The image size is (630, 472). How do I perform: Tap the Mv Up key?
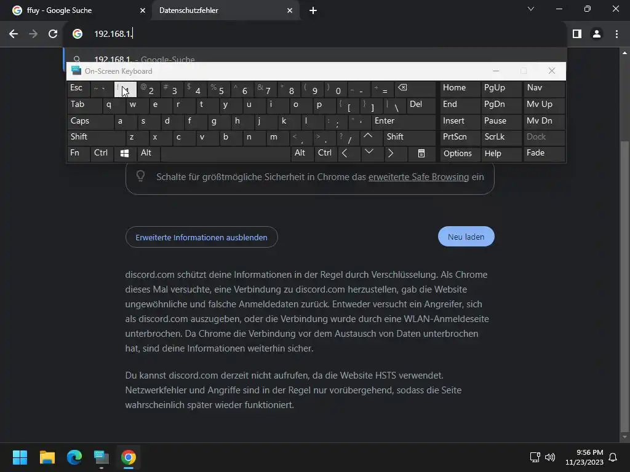(x=544, y=105)
